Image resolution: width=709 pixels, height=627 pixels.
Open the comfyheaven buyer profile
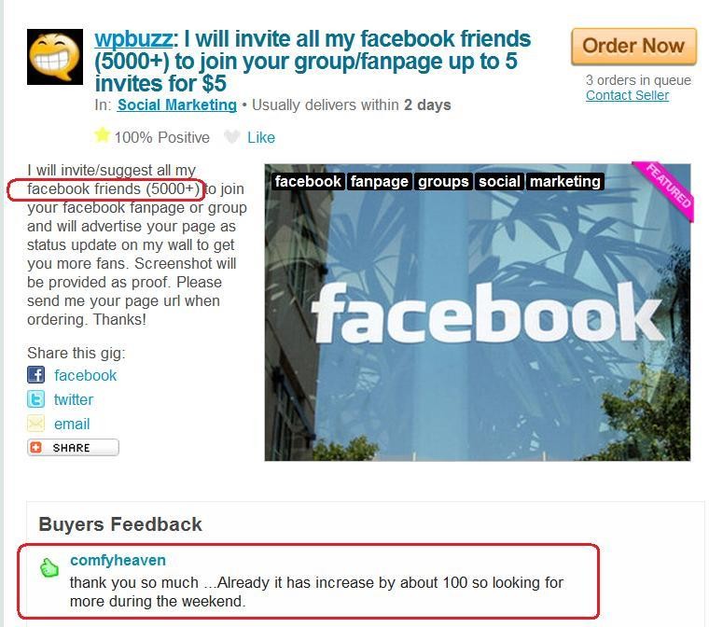tap(118, 560)
